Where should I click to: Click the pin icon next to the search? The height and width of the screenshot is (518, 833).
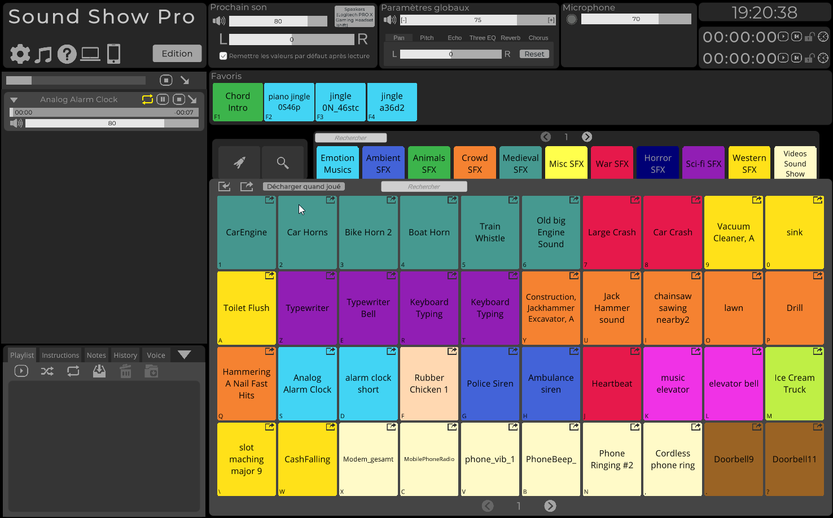click(x=239, y=163)
